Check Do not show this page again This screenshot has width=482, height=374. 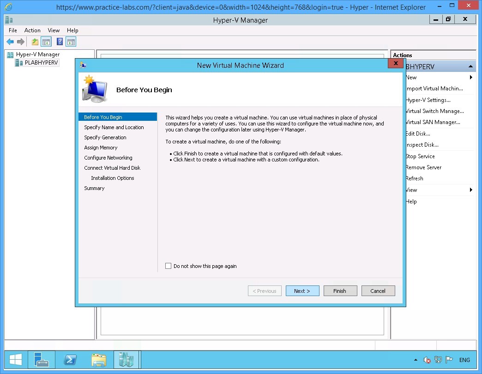(169, 266)
